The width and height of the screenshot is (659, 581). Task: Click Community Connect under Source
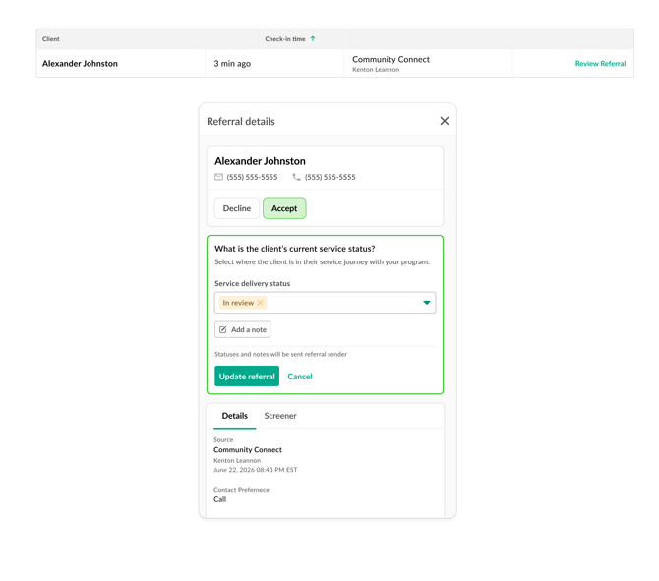point(248,450)
